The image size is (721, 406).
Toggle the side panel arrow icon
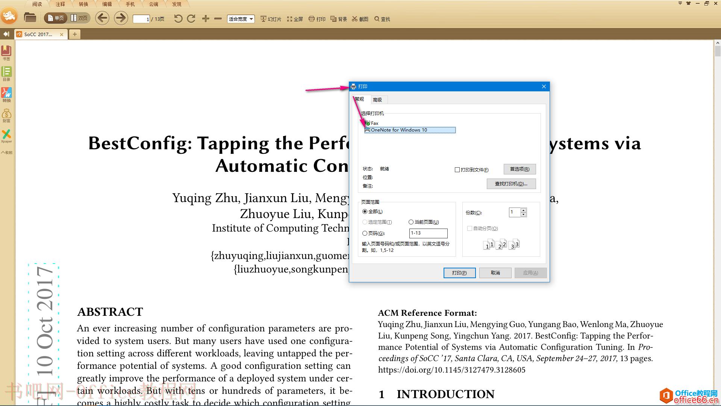[6, 34]
